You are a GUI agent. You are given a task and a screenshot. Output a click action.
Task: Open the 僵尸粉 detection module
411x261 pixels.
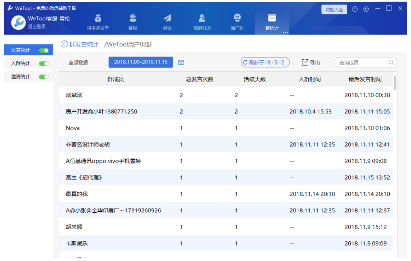click(237, 22)
